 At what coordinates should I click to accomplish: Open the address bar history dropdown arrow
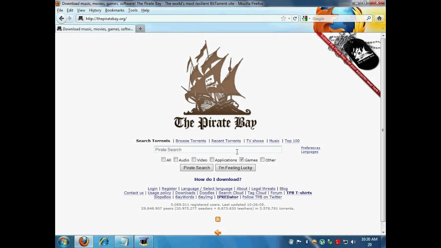tap(289, 19)
